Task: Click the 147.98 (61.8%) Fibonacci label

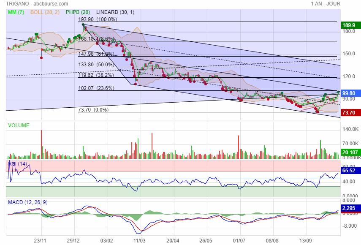Action: [96, 54]
